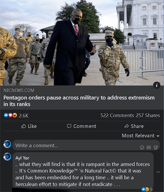
Task: Open the GIF picker in comment box
Action: pos(149,147)
